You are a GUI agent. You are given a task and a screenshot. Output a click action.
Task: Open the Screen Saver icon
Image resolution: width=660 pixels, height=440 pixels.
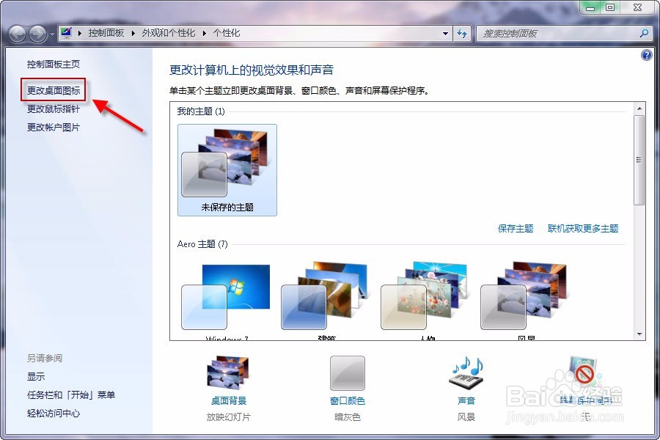tap(584, 373)
